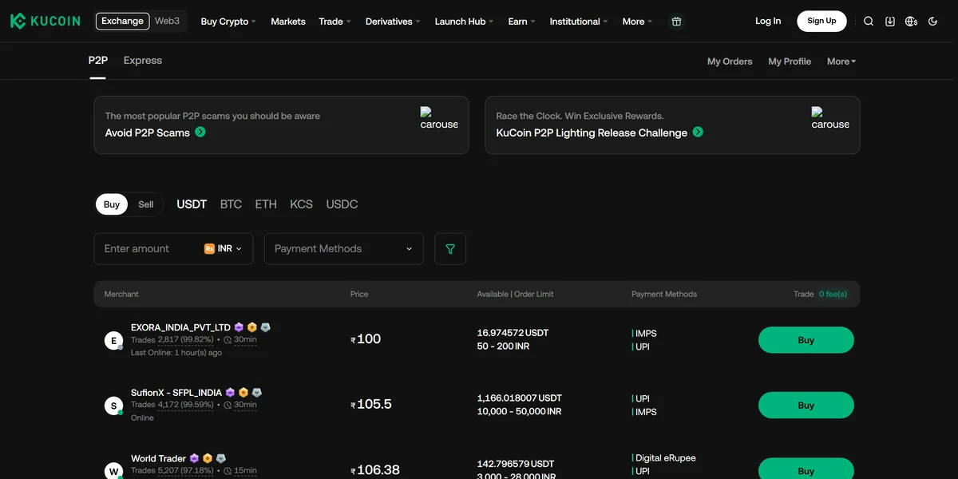Image resolution: width=958 pixels, height=479 pixels.
Task: Click the clock icon in SufionX row
Action: pyautogui.click(x=228, y=406)
